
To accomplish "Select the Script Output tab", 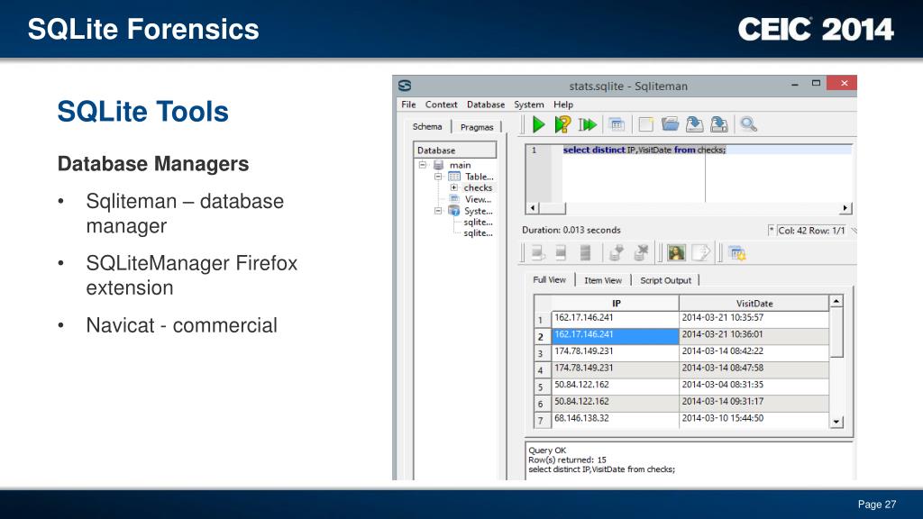I will point(665,280).
